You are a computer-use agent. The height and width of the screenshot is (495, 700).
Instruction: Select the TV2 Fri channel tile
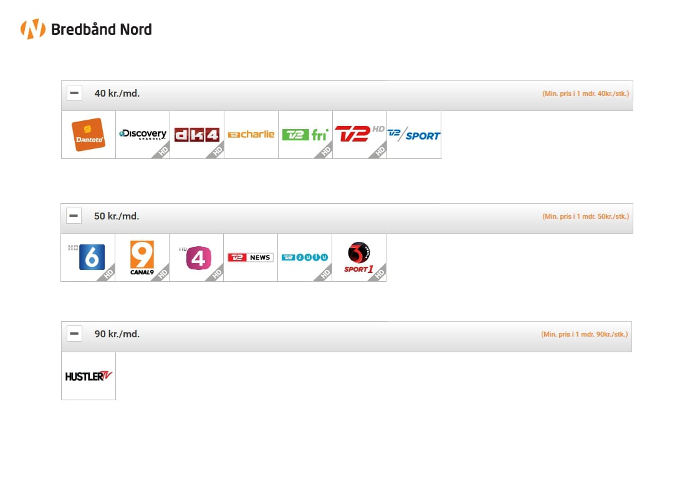[305, 135]
